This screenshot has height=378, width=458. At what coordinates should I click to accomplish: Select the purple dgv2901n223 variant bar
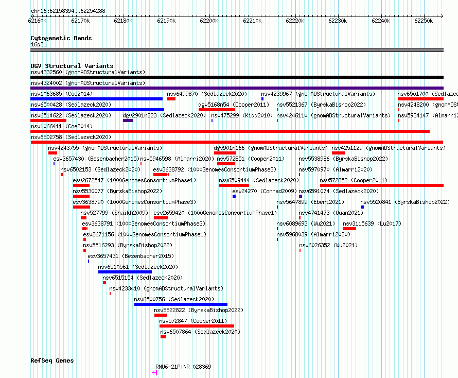pyautogui.click(x=128, y=121)
